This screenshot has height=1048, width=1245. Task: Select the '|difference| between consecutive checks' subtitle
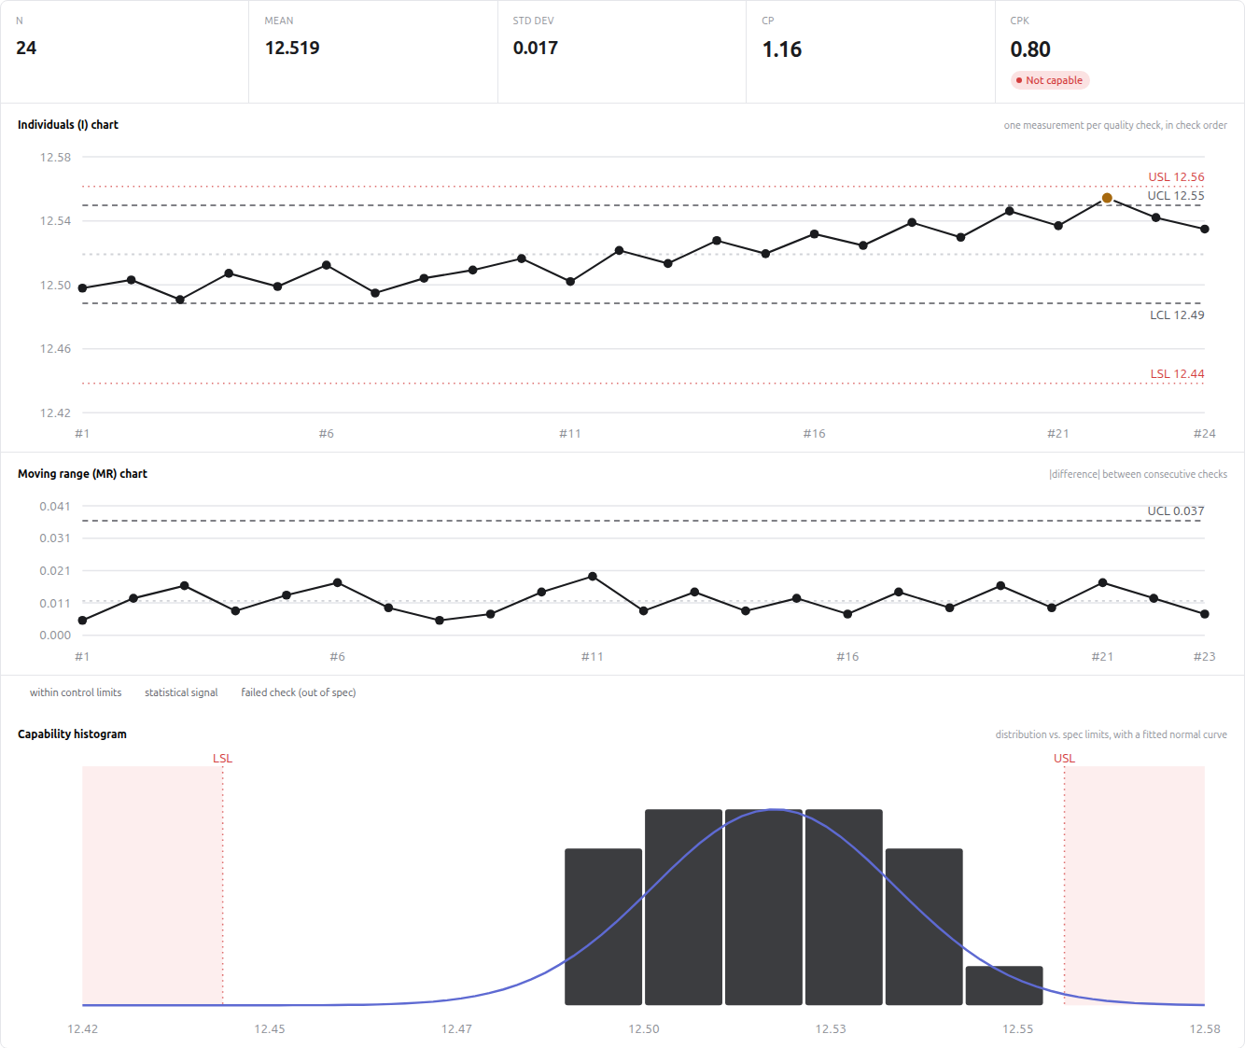click(1138, 474)
